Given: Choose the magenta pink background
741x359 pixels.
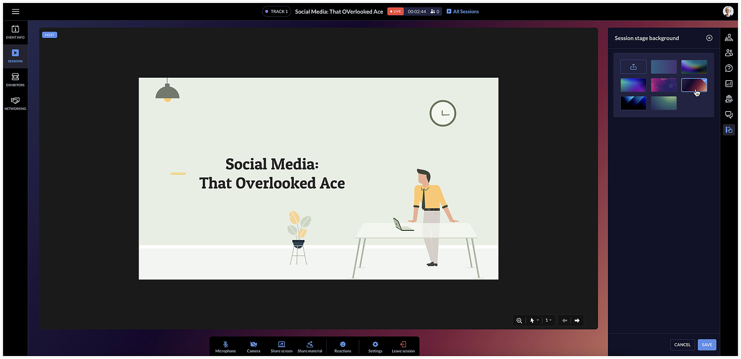Looking at the screenshot, I should pyautogui.click(x=664, y=85).
